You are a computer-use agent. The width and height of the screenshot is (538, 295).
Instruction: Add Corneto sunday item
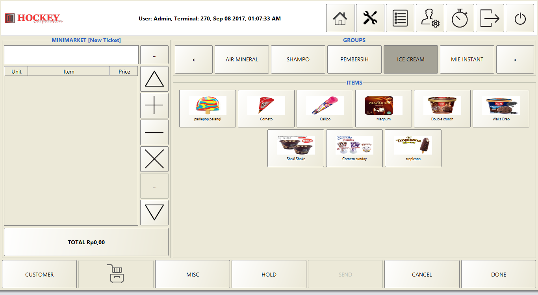coord(354,148)
